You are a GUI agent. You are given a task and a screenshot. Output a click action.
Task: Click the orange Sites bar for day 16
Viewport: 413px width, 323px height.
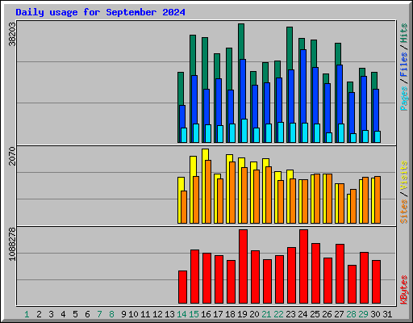coord(208,191)
